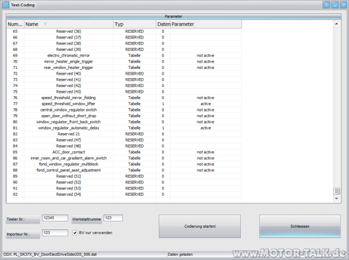The height and width of the screenshot is (260, 349).
Task: Click the Text-Coding app icon in title bar
Action: [x=6, y=5]
